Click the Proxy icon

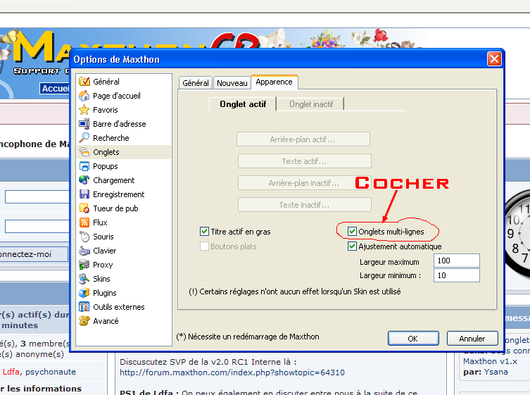pos(84,265)
